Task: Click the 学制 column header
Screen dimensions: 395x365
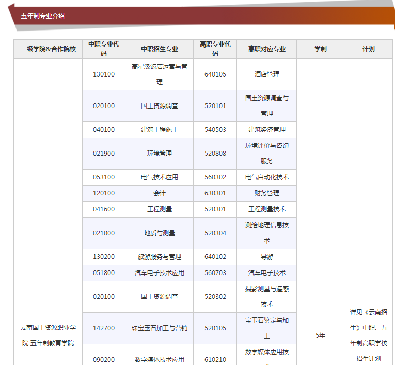Action: [x=321, y=49]
